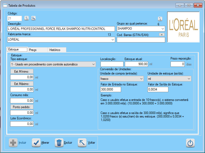
Task: Click the 'dias' unit label
Action: coord(189,64)
